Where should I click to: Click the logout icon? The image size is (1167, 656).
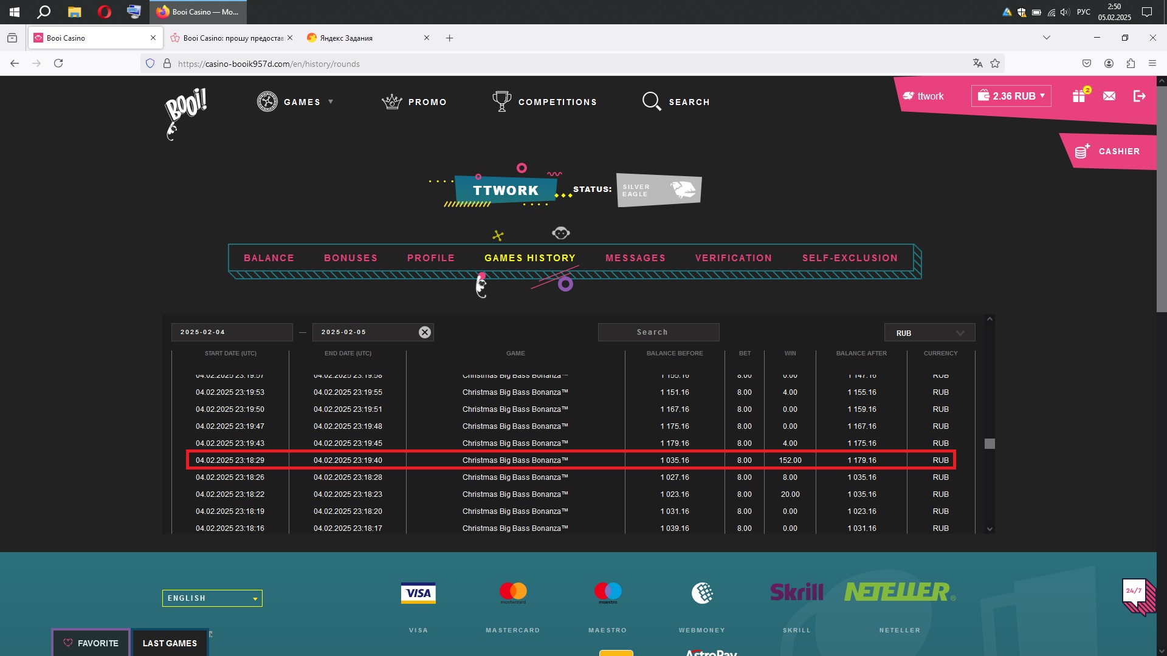[1140, 96]
